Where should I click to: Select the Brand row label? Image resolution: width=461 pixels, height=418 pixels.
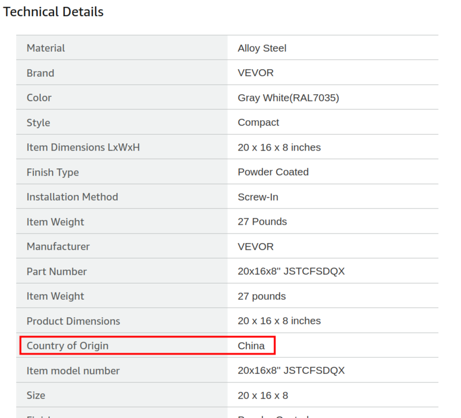tap(40, 73)
